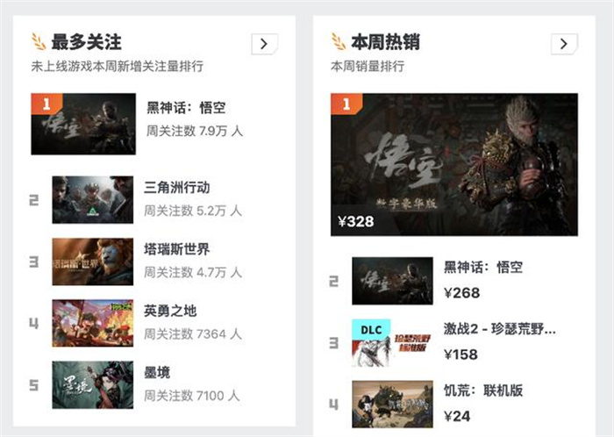Select the 最多关注 section heading

point(86,42)
